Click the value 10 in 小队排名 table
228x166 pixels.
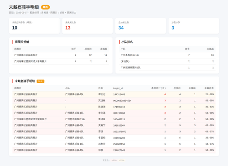point(212,55)
